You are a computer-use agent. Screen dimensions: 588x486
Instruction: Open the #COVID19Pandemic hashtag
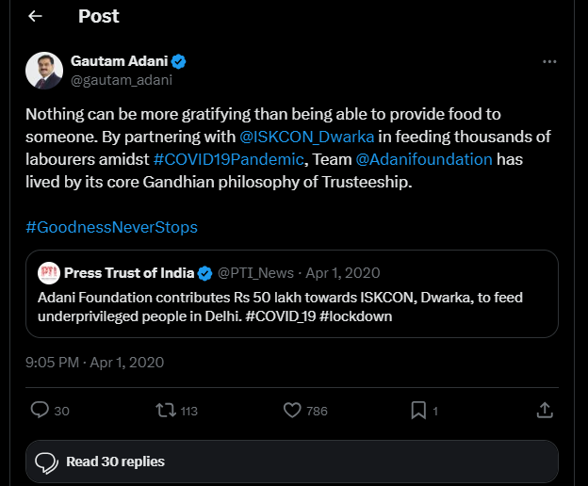tap(227, 159)
